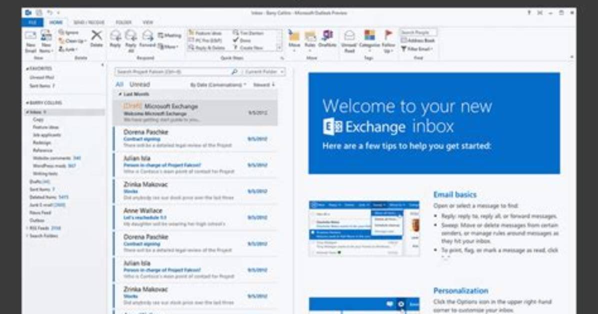Open the Clean Up dropdown

72,41
